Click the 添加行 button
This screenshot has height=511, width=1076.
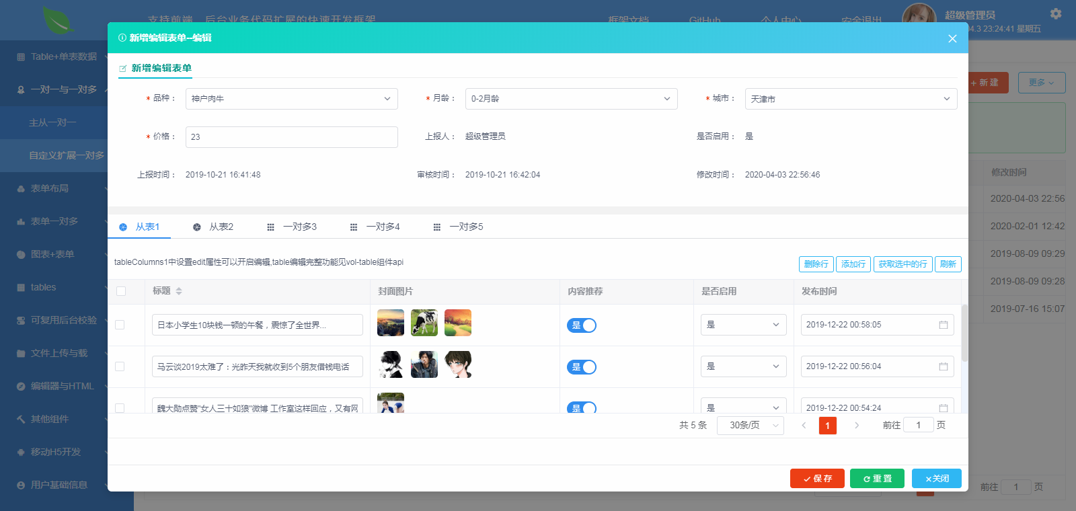(x=853, y=264)
